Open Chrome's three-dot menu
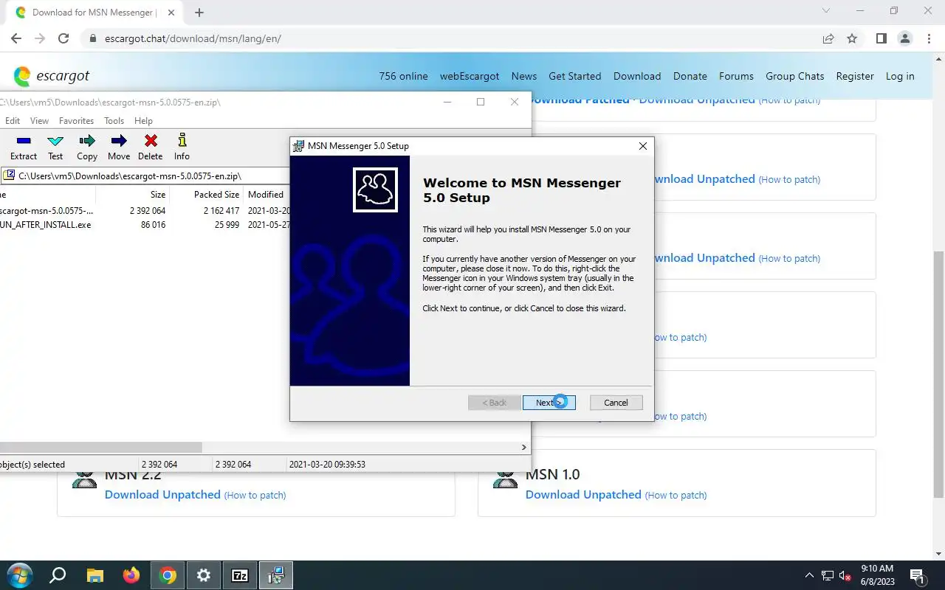The image size is (945, 590). pos(929,38)
